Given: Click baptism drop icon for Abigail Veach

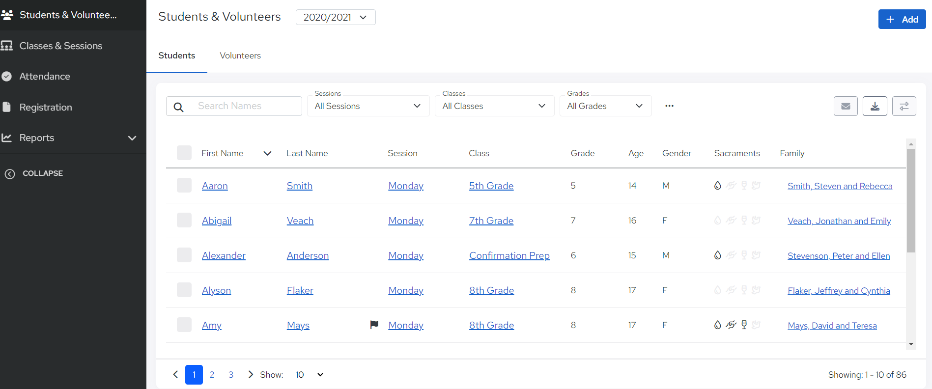Looking at the screenshot, I should tap(718, 220).
